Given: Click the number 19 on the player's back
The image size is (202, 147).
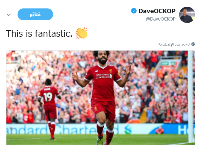Looking at the screenshot, I should pos(48,97).
